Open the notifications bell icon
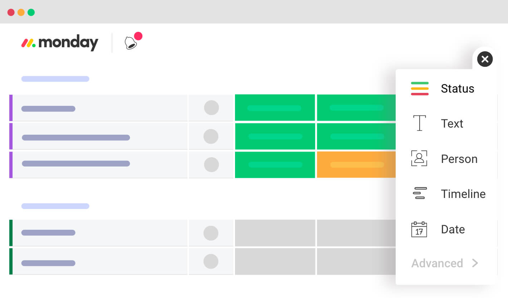The image size is (508, 298). tap(131, 43)
